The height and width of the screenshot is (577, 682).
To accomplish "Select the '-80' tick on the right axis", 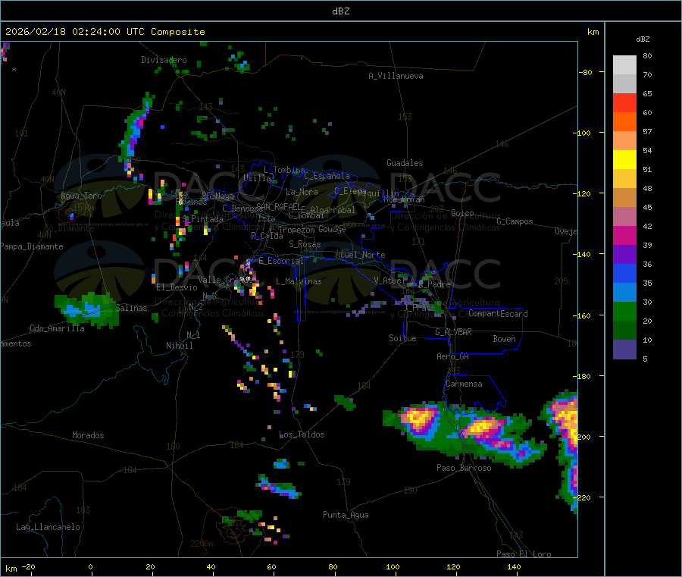I will pyautogui.click(x=586, y=72).
